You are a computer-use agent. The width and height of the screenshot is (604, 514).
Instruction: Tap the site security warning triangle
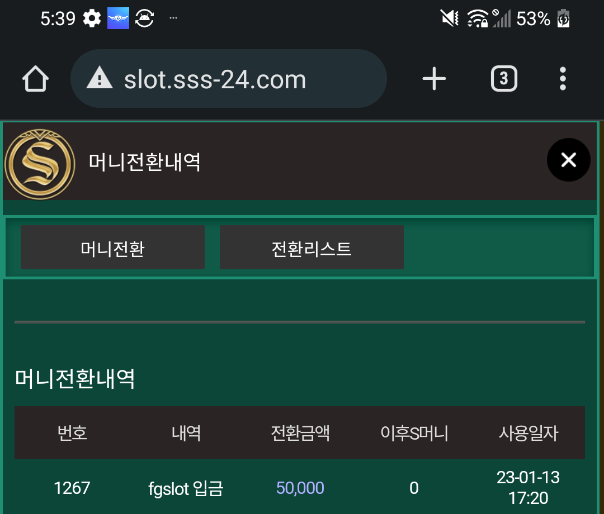click(x=100, y=78)
